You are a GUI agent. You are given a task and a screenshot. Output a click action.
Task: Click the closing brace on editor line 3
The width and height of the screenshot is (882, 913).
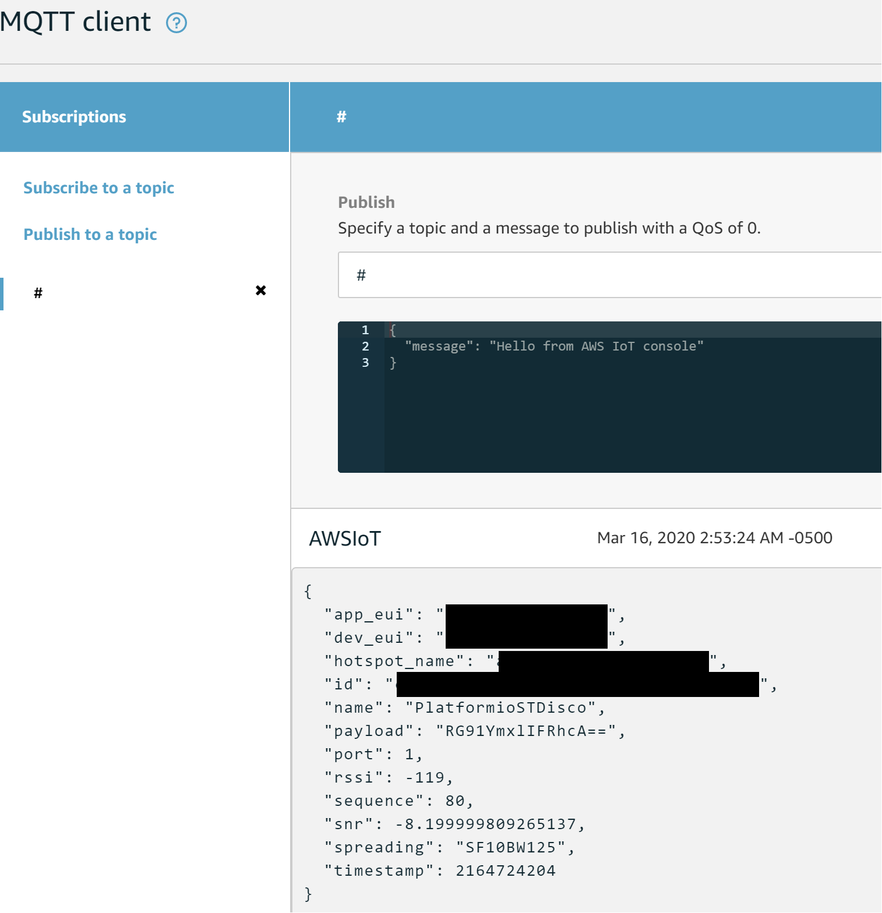click(393, 363)
